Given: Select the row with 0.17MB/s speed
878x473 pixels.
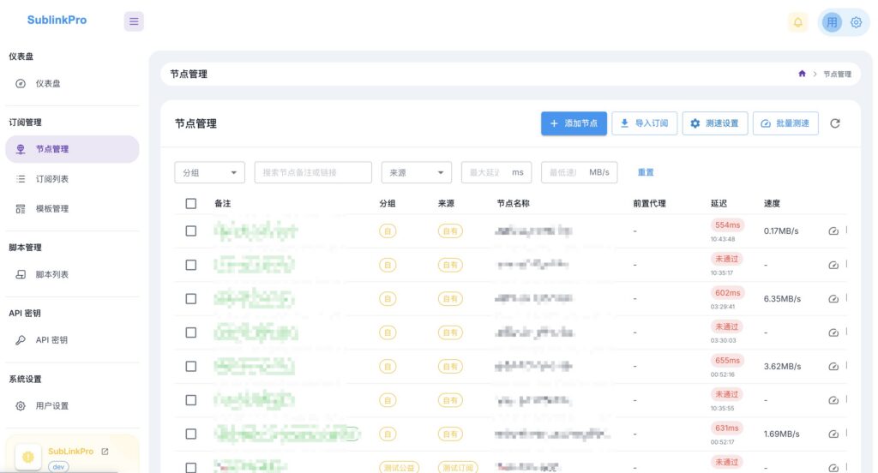Looking at the screenshot, I should 191,231.
